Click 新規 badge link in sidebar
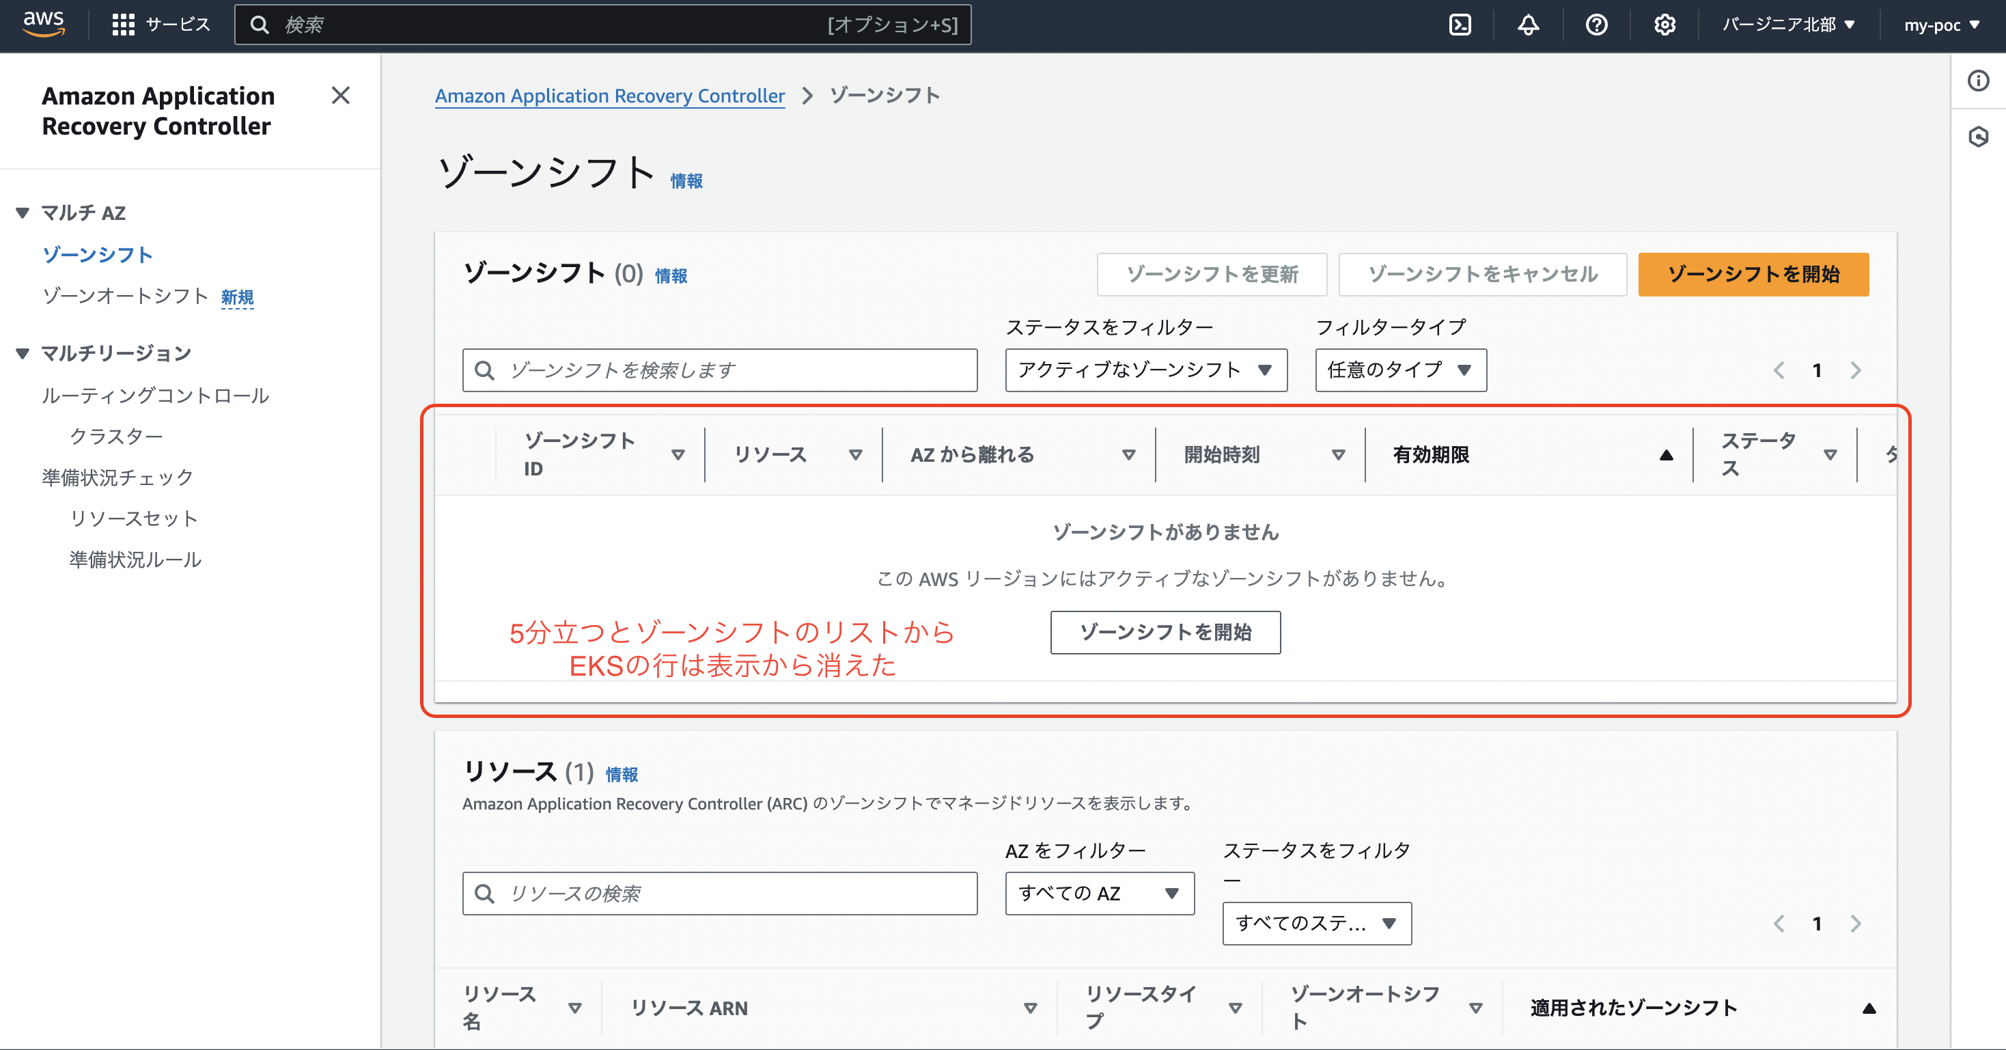This screenshot has height=1050, width=2006. pos(238,298)
